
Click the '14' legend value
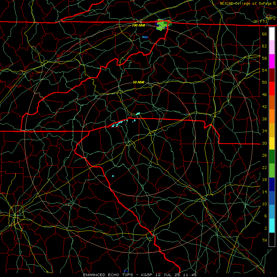(264, 192)
